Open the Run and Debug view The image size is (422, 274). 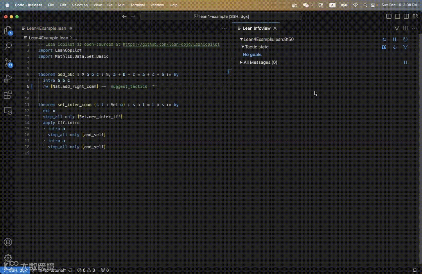[8, 79]
